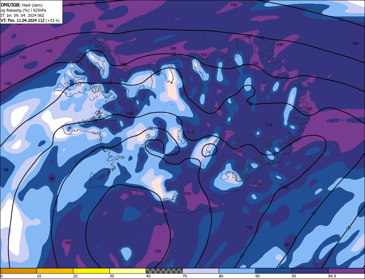Click the dark navy 95–99.9 legend swatch
Screen dimensions: 365x279
click(310, 271)
